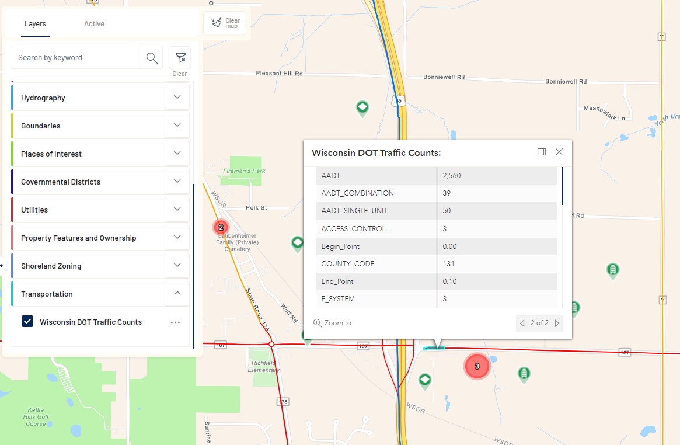Click the F_SYSTEM field label
The height and width of the screenshot is (445, 680).
point(338,299)
